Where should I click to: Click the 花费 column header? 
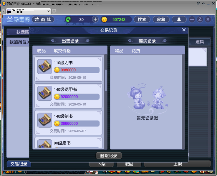tap(136, 51)
